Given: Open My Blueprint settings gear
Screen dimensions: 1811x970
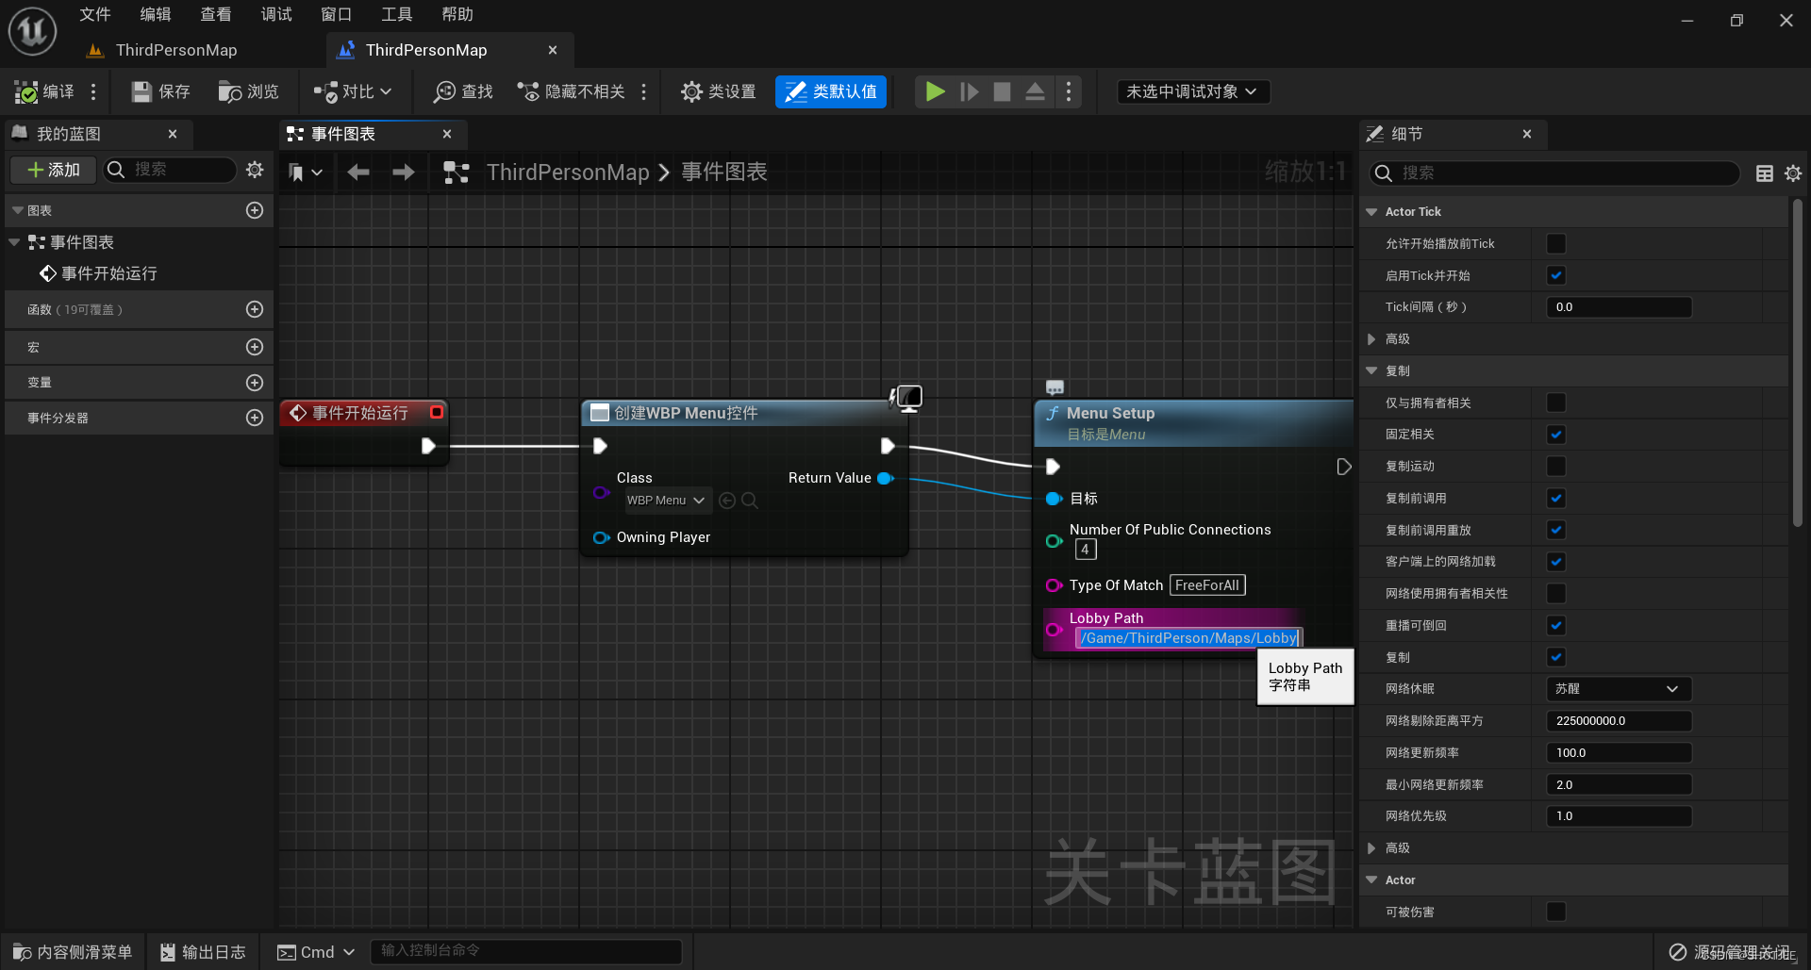Looking at the screenshot, I should [255, 170].
